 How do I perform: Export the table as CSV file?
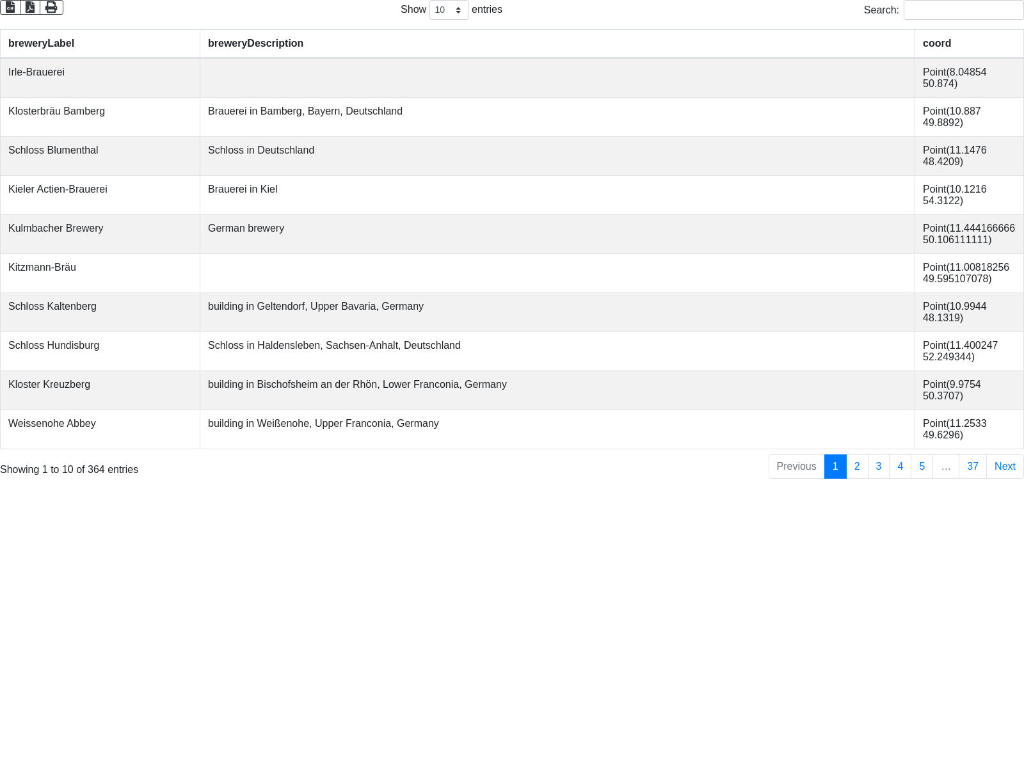click(10, 7)
